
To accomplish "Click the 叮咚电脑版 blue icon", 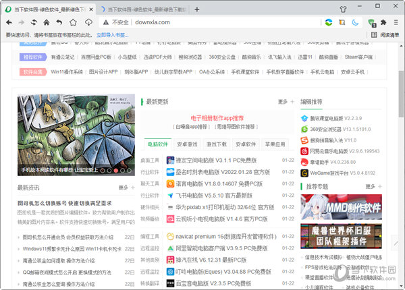I will [x=170, y=272].
